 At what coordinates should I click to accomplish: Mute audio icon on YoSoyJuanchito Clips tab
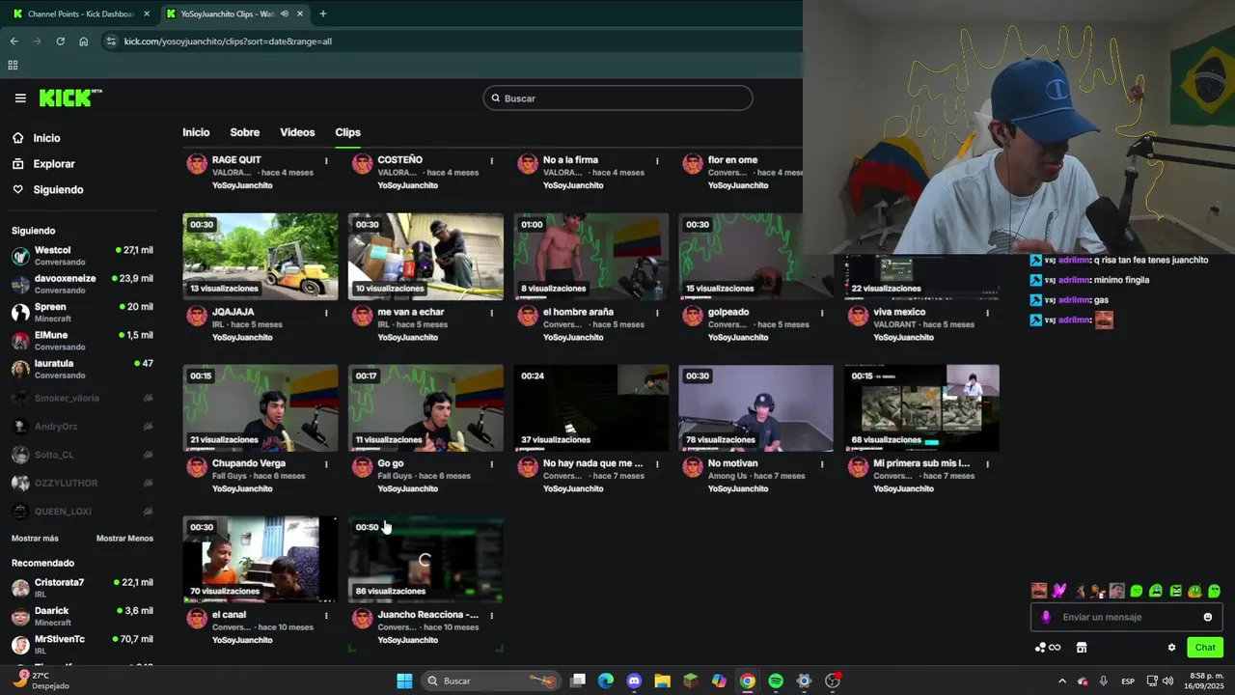click(x=285, y=14)
